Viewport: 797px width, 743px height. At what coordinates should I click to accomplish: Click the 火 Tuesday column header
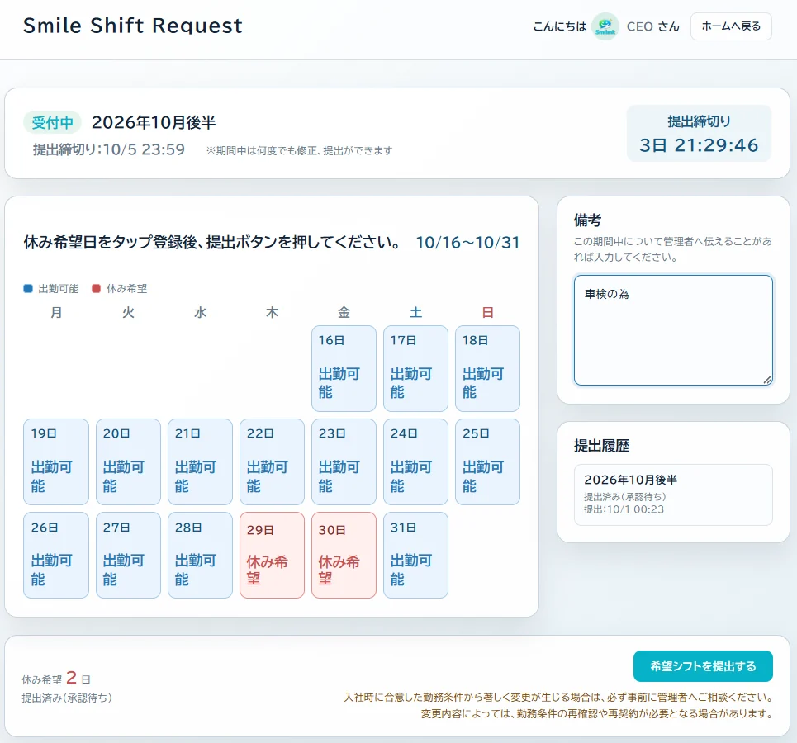128,313
